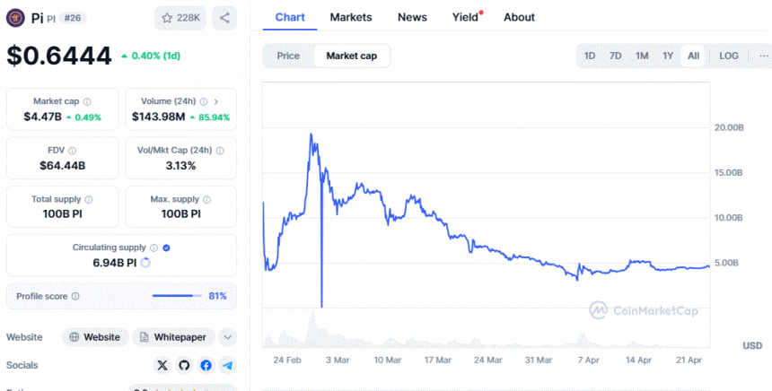Image resolution: width=772 pixels, height=391 pixels.
Task: Click circulating supply progress ring icon
Action: (145, 263)
